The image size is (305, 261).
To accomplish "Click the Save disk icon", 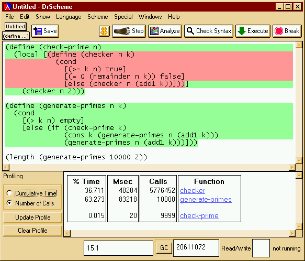I will [x=38, y=31].
